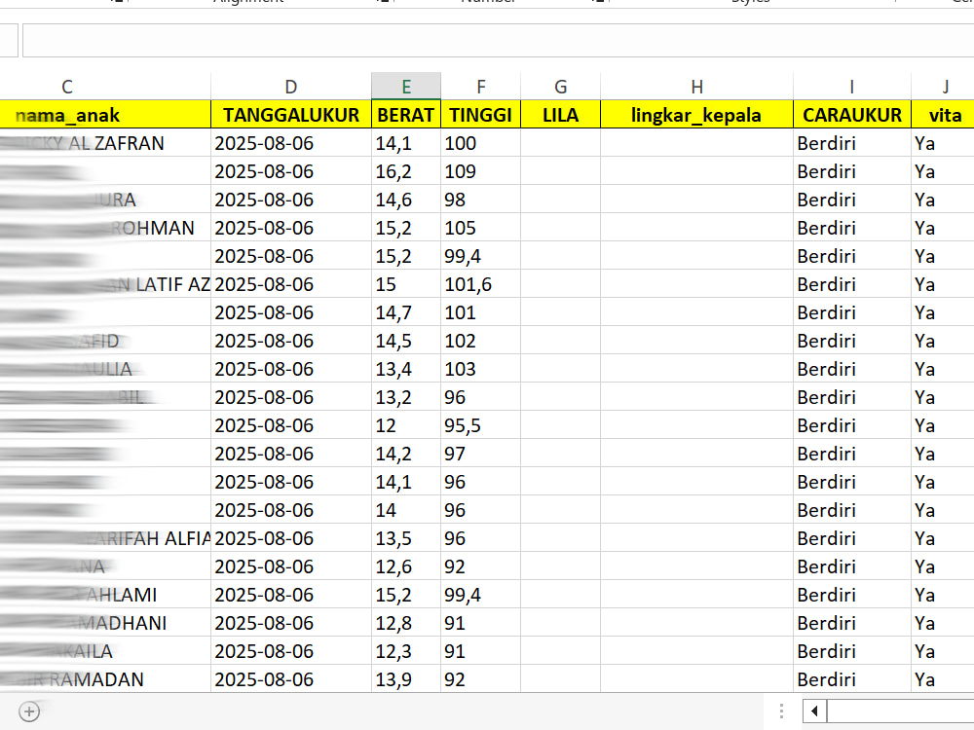This screenshot has width=974, height=730.
Task: Select BERAT cell with value 13,4
Action: (406, 369)
